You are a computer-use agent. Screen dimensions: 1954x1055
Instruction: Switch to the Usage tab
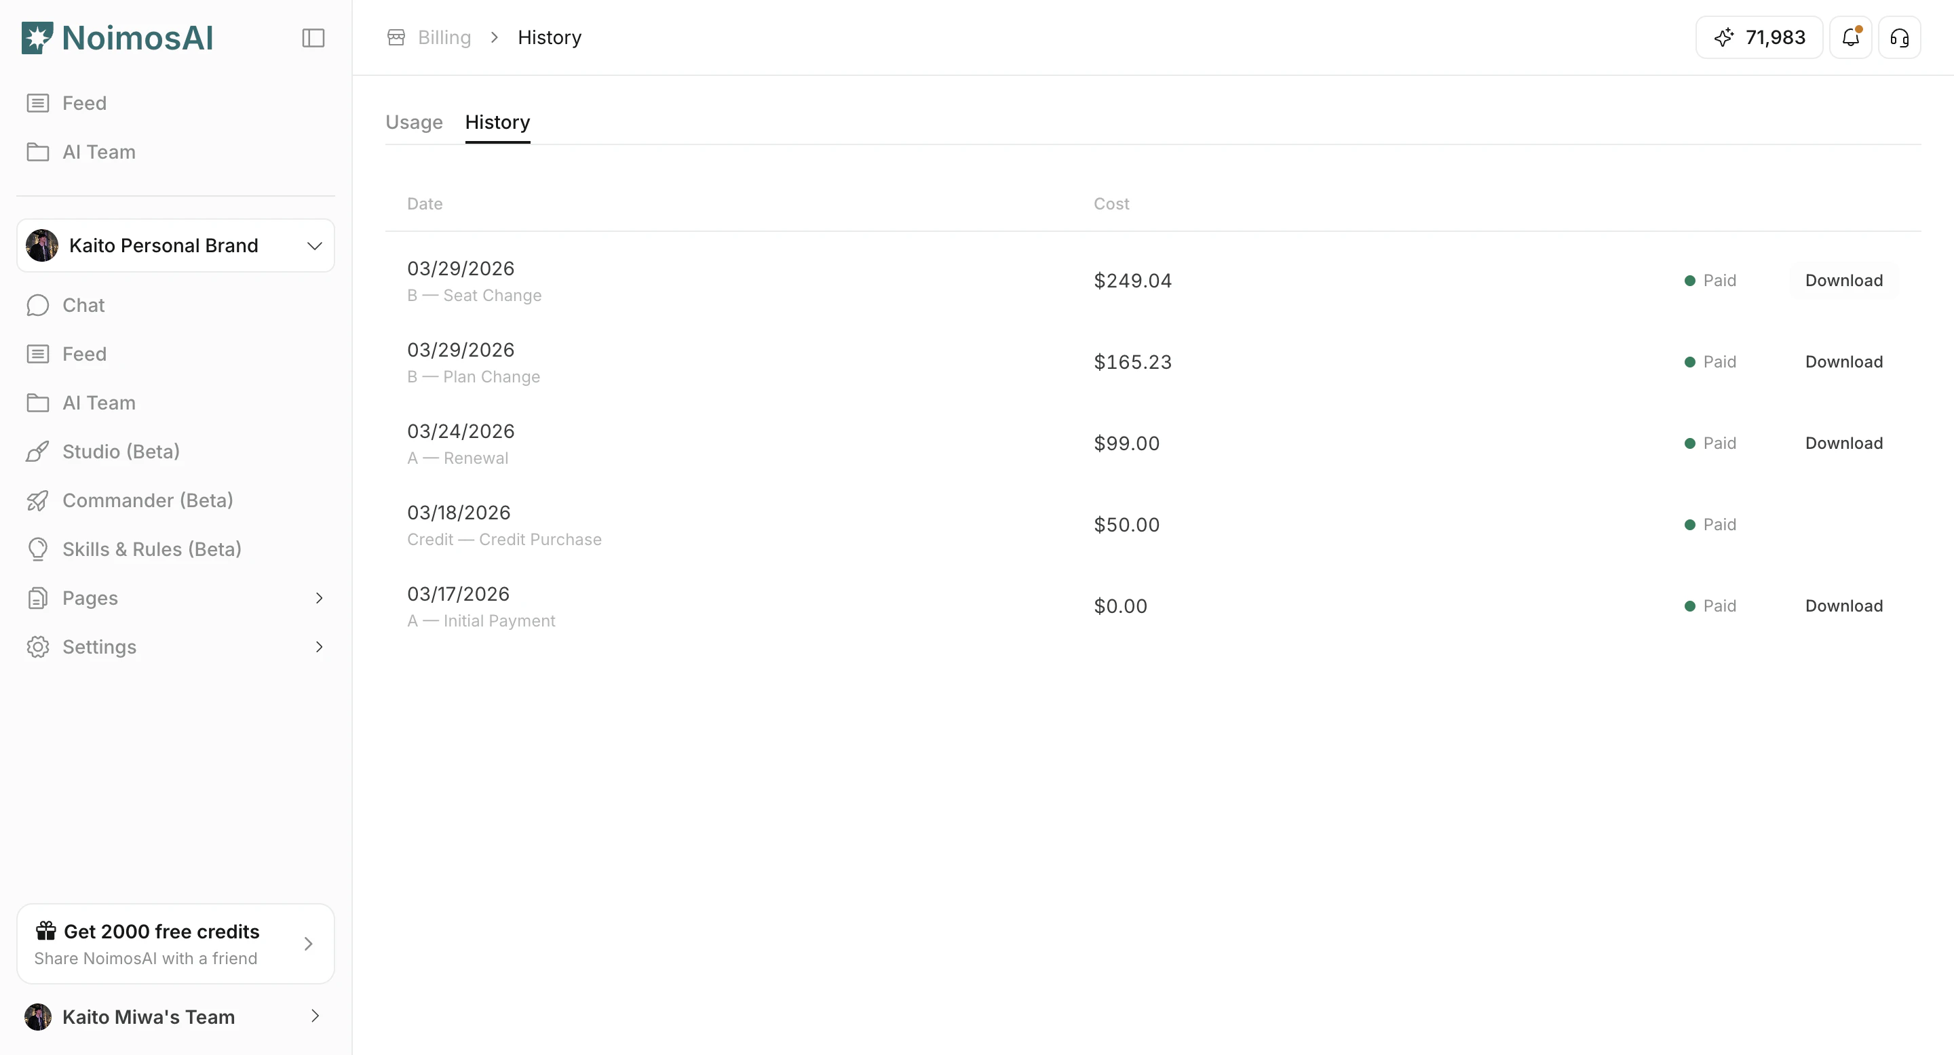(413, 122)
